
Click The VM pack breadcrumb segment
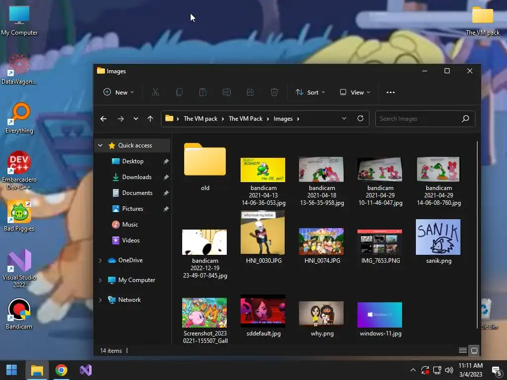201,119
